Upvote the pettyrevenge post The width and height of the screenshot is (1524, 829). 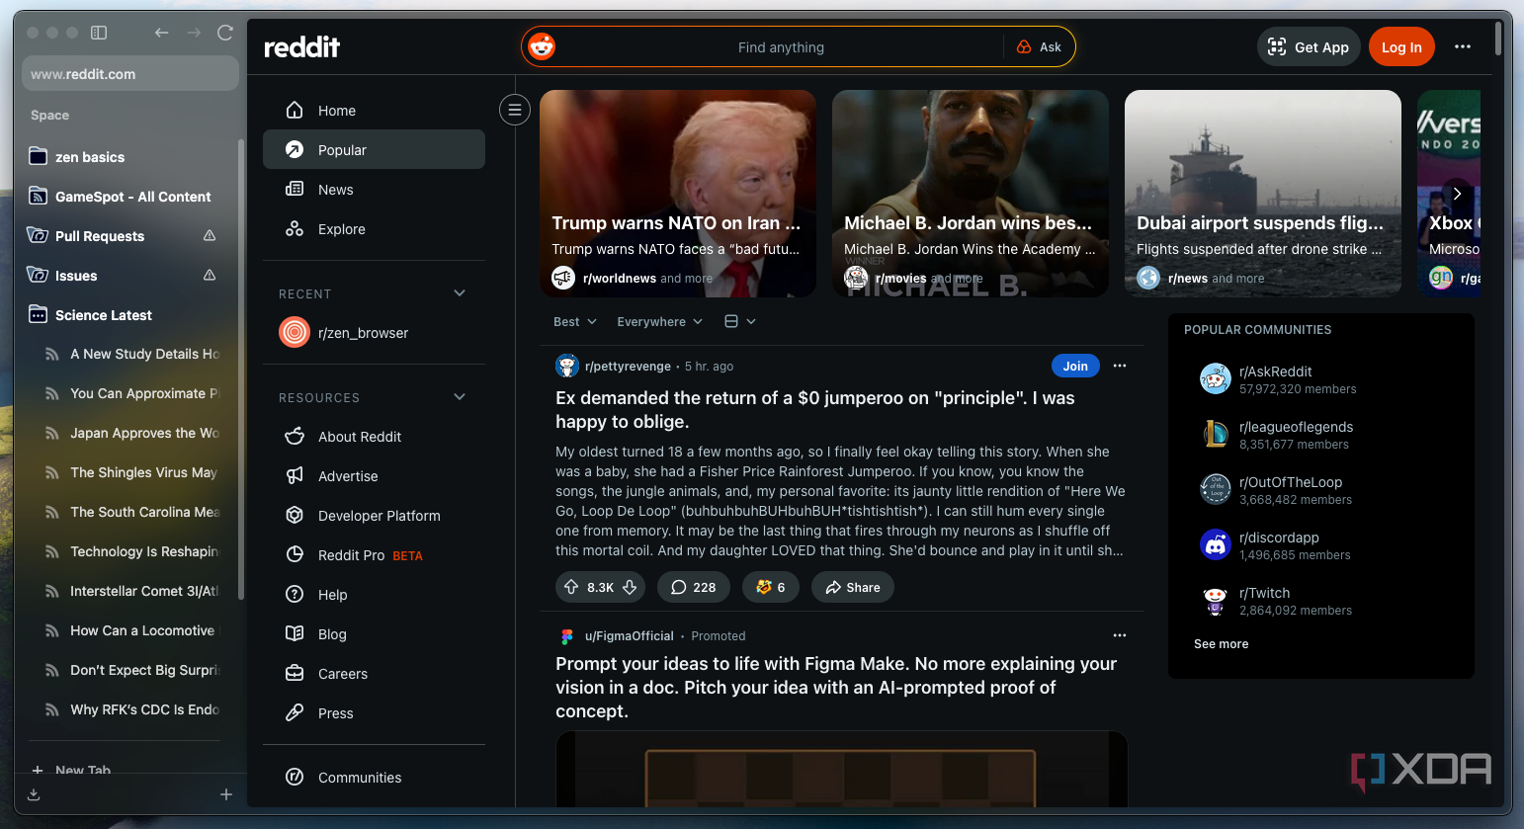(571, 587)
